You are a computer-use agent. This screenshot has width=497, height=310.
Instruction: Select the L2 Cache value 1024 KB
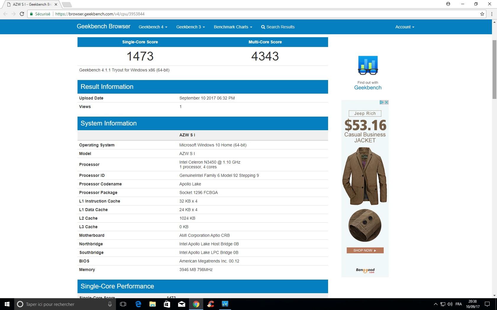(187, 218)
